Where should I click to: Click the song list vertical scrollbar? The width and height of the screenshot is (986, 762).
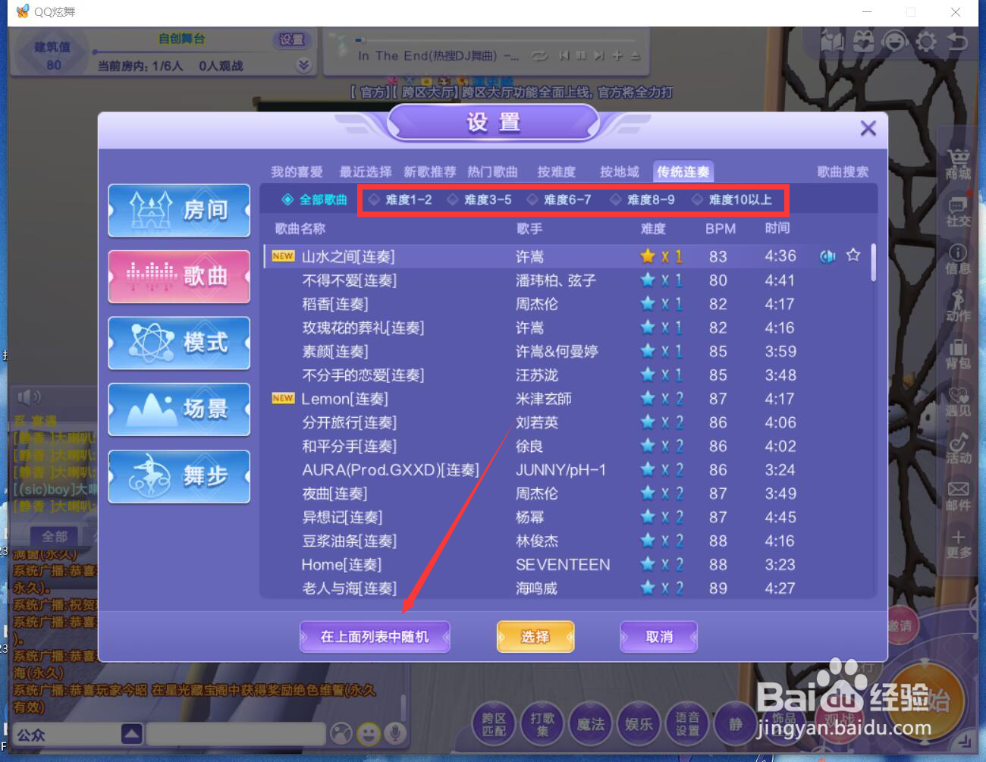[x=873, y=262]
